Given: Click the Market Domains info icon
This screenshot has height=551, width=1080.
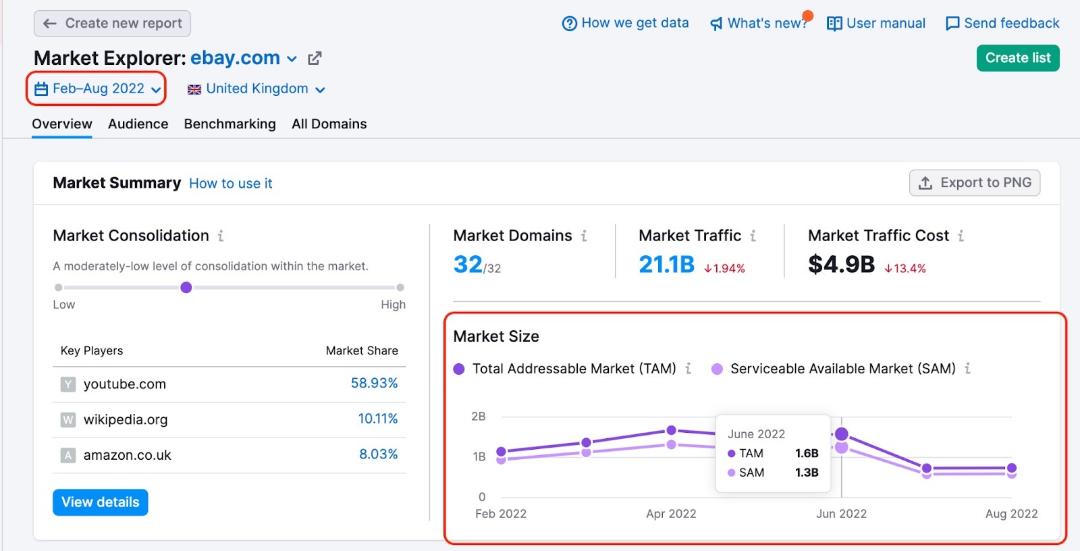Looking at the screenshot, I should pos(584,236).
